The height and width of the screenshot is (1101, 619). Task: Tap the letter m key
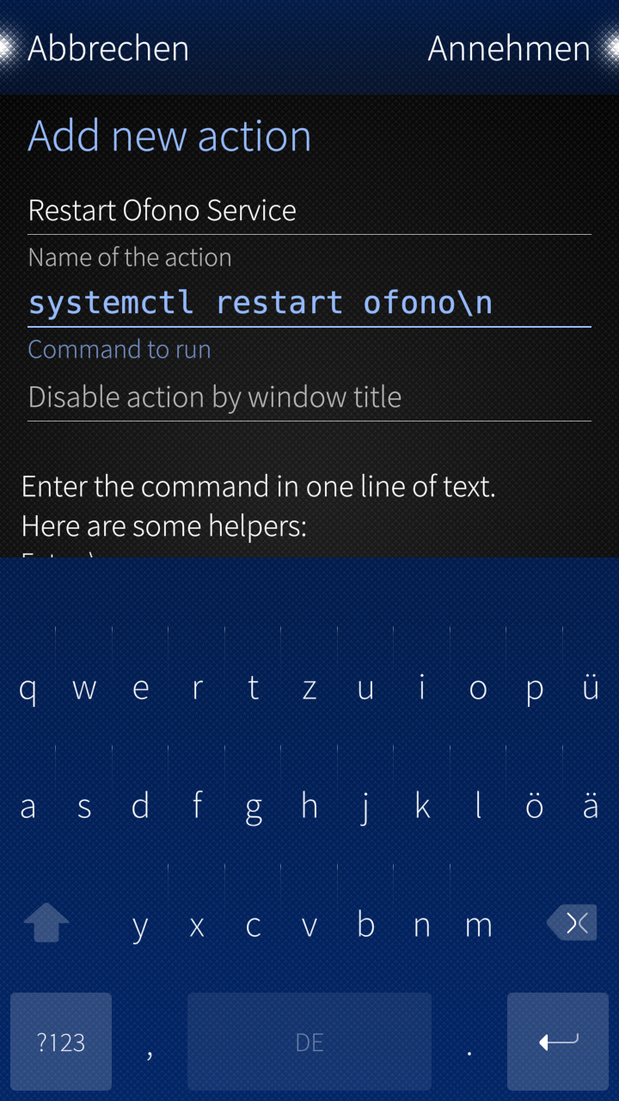pyautogui.click(x=478, y=925)
